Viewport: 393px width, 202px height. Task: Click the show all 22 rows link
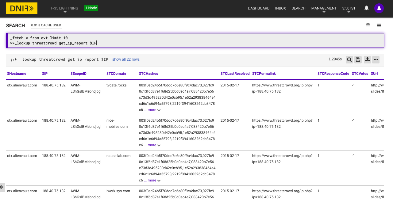pos(126,59)
